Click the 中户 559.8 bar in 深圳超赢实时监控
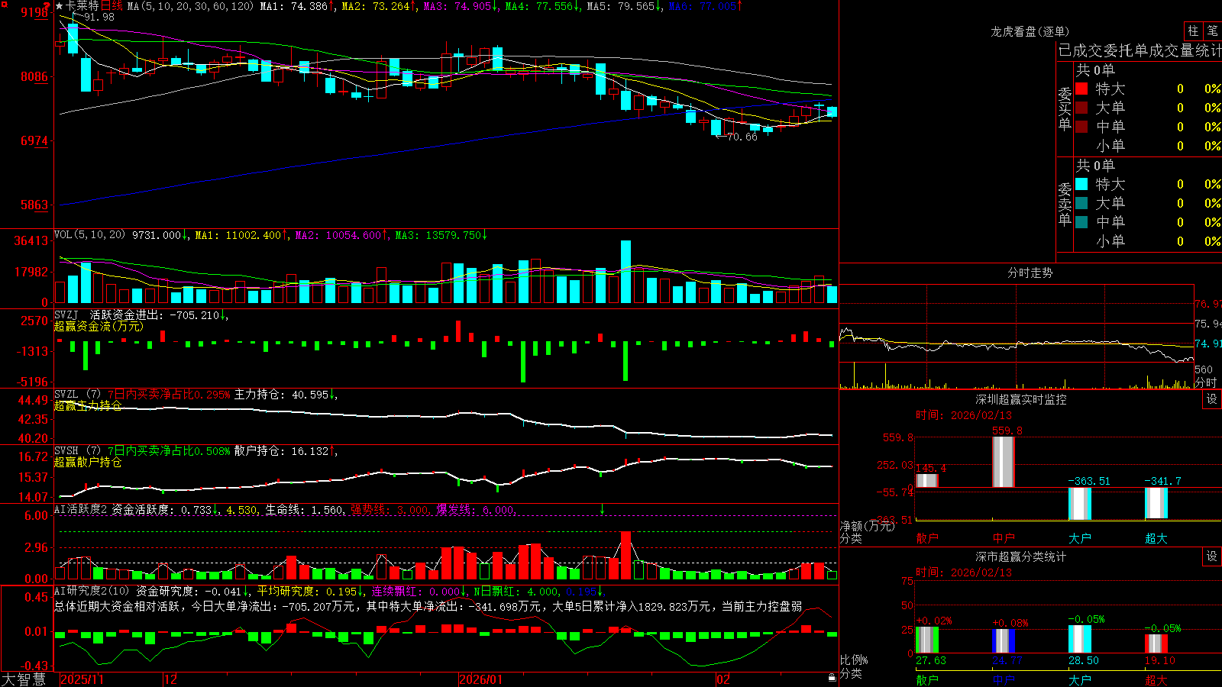The width and height of the screenshot is (1222, 687). tap(1004, 462)
